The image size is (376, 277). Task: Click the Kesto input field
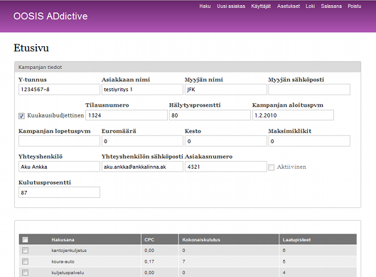pyautogui.click(x=225, y=141)
